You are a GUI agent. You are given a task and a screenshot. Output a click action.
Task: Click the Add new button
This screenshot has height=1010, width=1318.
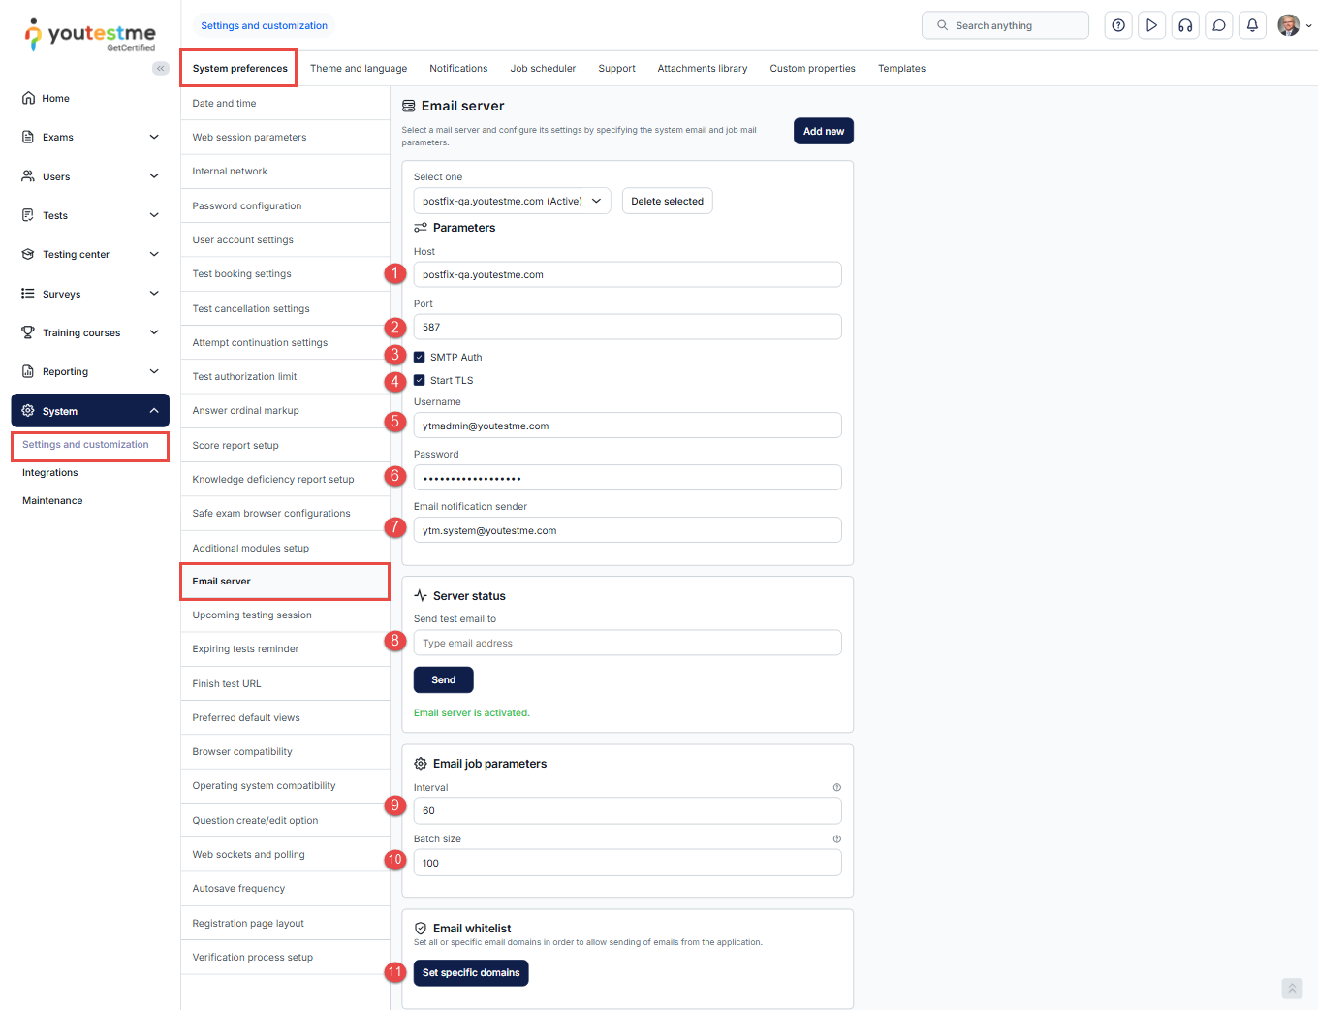click(823, 131)
